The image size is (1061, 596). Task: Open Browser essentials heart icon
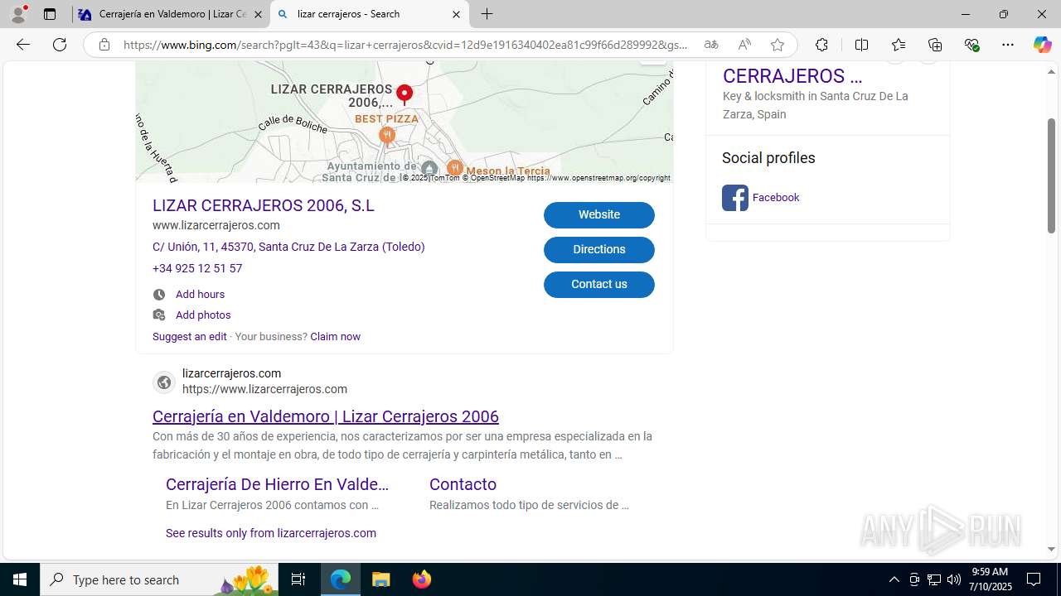tap(971, 45)
